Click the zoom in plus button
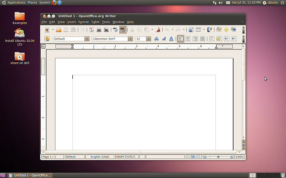Viewport: 286px width, 178px height. [x=231, y=157]
